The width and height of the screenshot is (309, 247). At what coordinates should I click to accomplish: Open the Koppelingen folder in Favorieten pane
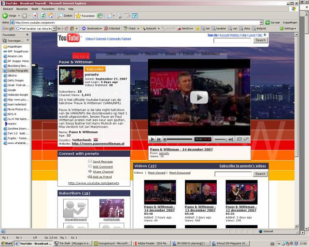point(13,47)
